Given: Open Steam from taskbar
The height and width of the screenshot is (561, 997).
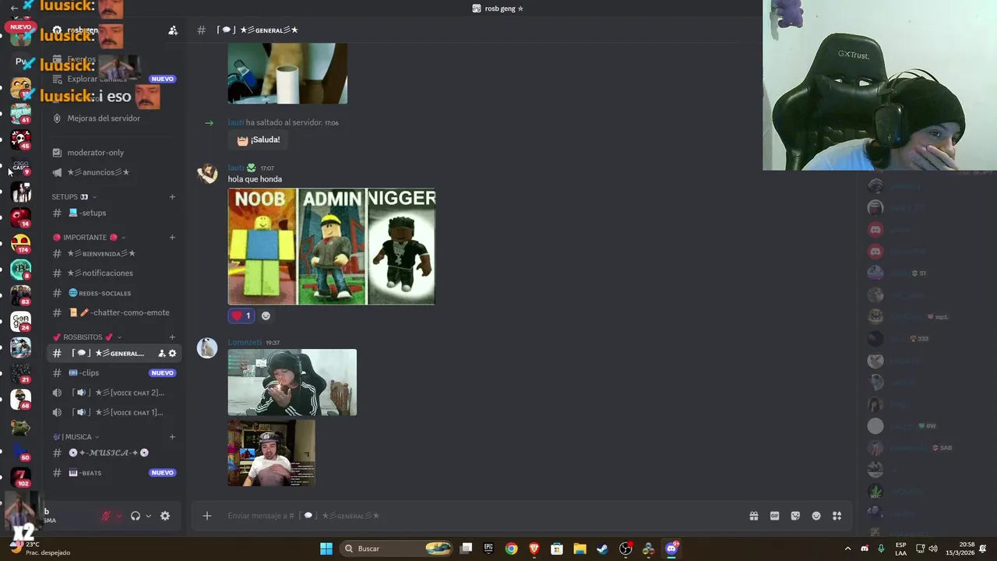Looking at the screenshot, I should click(x=603, y=549).
